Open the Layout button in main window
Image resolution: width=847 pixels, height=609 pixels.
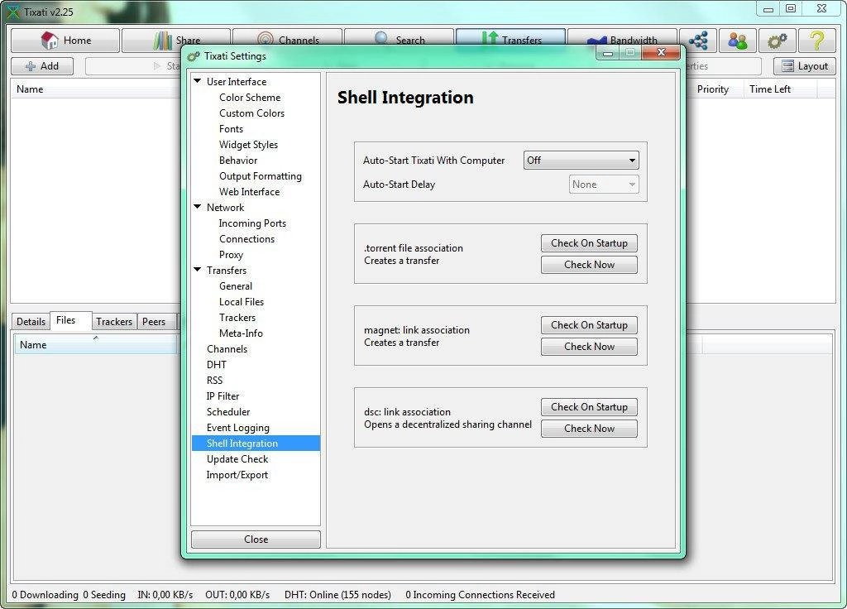(x=805, y=66)
